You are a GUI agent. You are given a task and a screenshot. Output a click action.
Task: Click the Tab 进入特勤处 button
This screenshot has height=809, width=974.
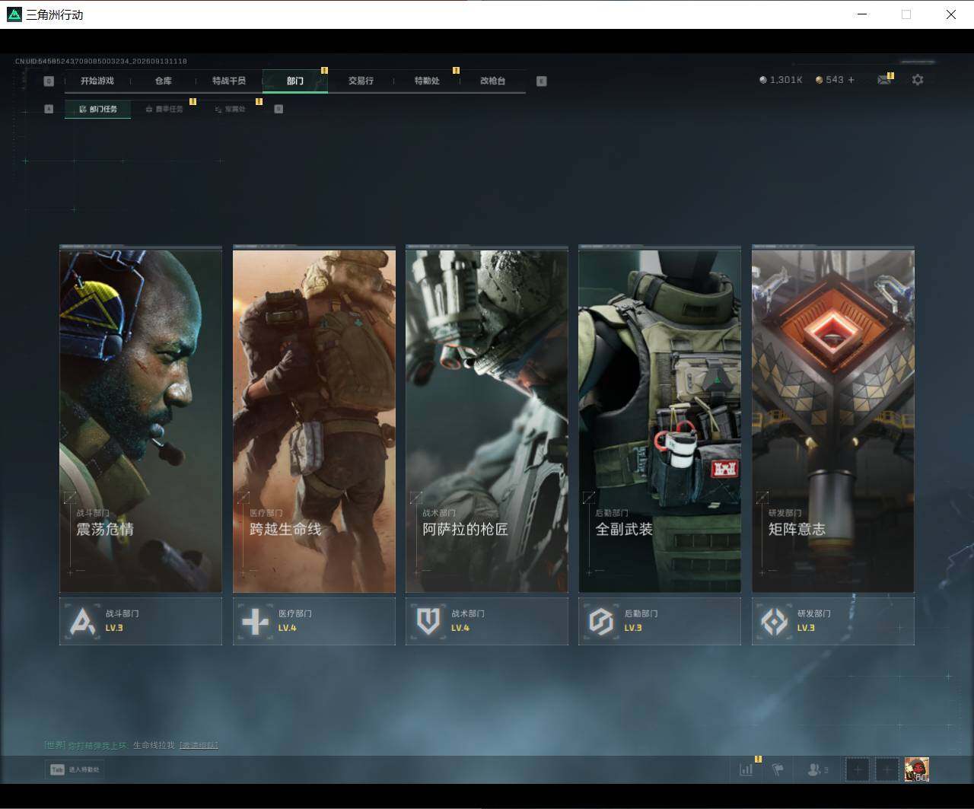click(75, 769)
